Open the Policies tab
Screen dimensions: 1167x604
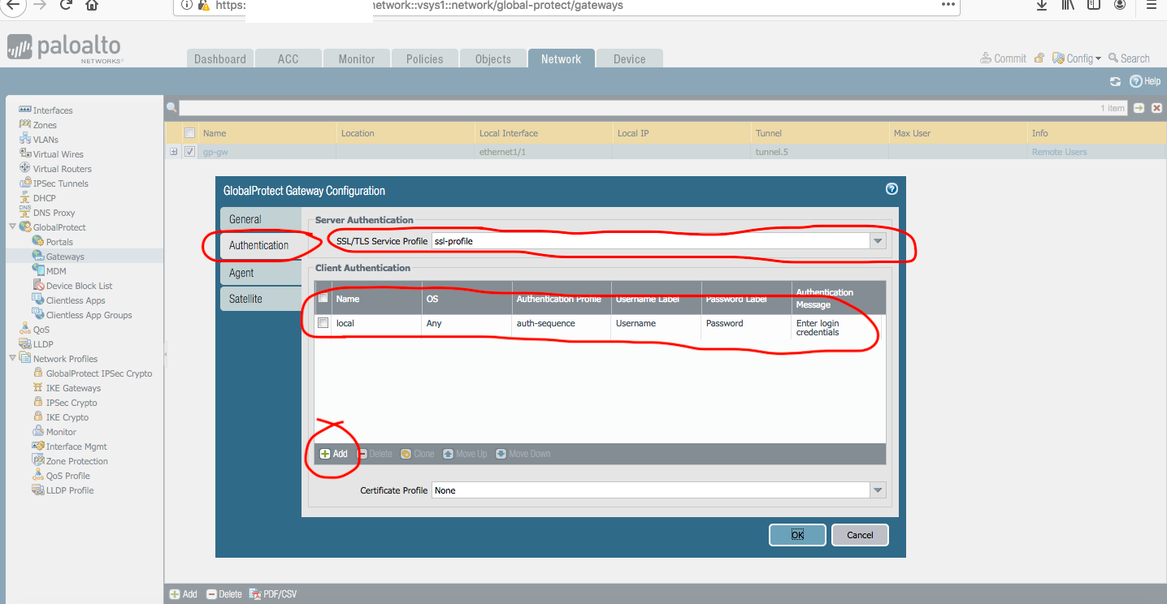(x=424, y=59)
